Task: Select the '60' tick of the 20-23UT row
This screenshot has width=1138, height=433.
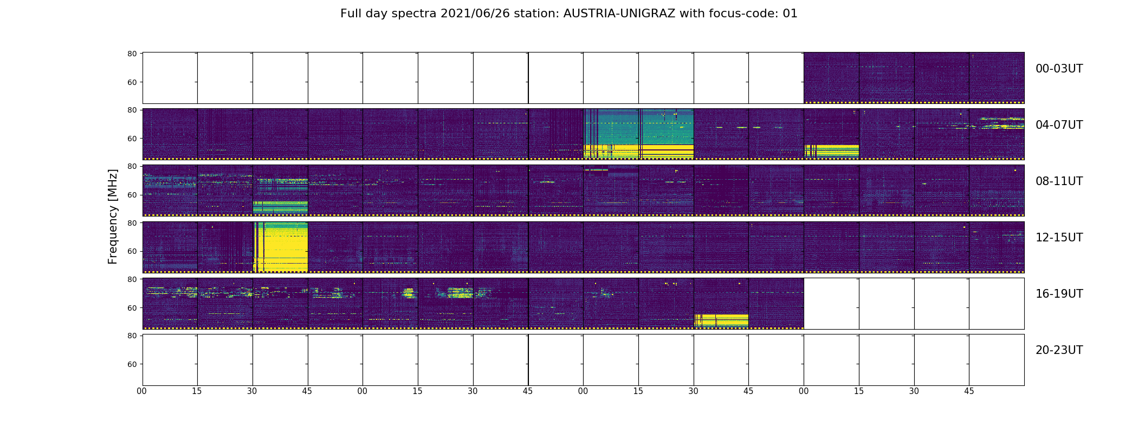Action: pos(132,364)
